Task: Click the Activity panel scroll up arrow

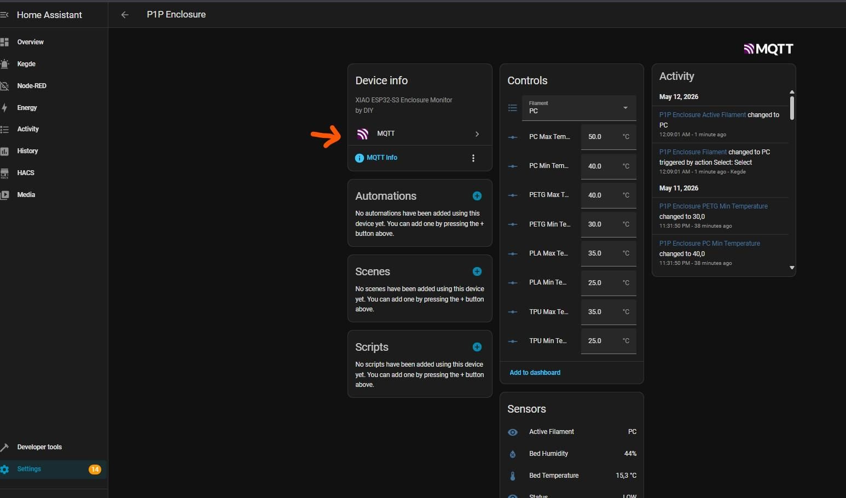Action: [x=792, y=92]
